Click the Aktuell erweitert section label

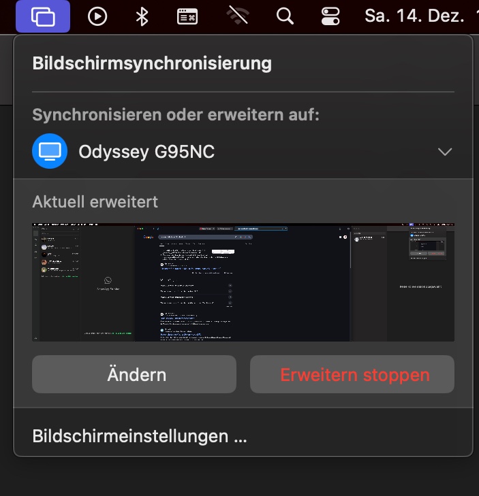point(95,202)
